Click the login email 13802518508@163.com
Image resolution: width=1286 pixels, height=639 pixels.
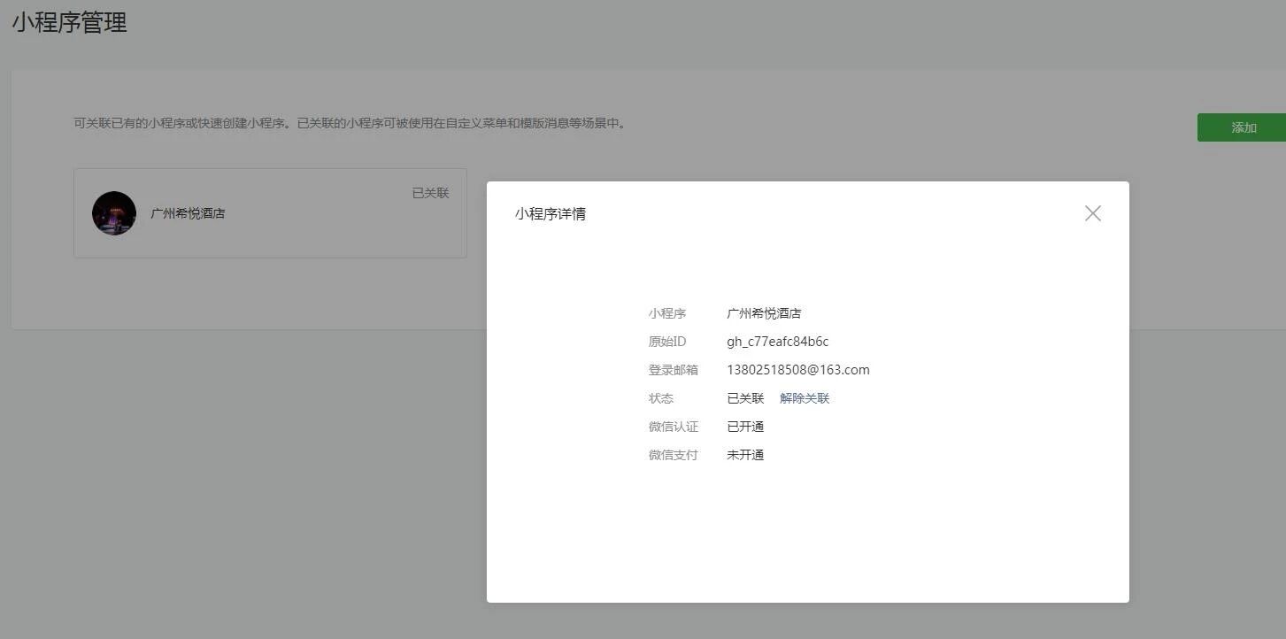[797, 370]
